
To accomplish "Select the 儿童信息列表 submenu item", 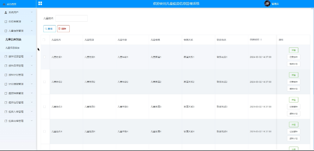I will pyautogui.click(x=13, y=40).
